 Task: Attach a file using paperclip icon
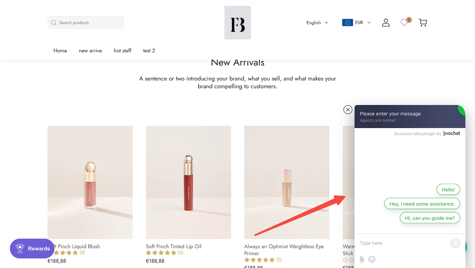coord(362,259)
